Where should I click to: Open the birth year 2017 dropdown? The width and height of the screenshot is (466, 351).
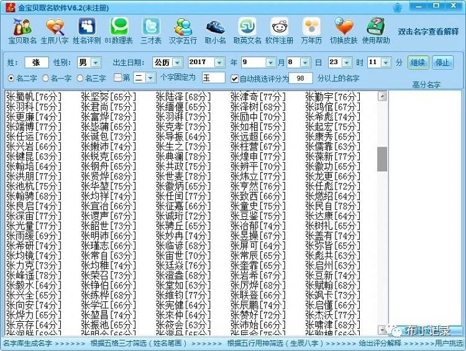(x=218, y=63)
